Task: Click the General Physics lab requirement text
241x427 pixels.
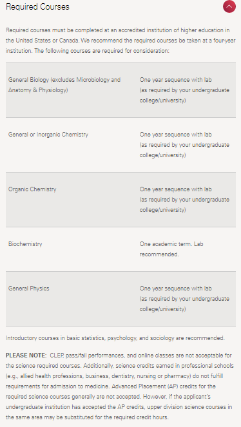Action: point(184,299)
